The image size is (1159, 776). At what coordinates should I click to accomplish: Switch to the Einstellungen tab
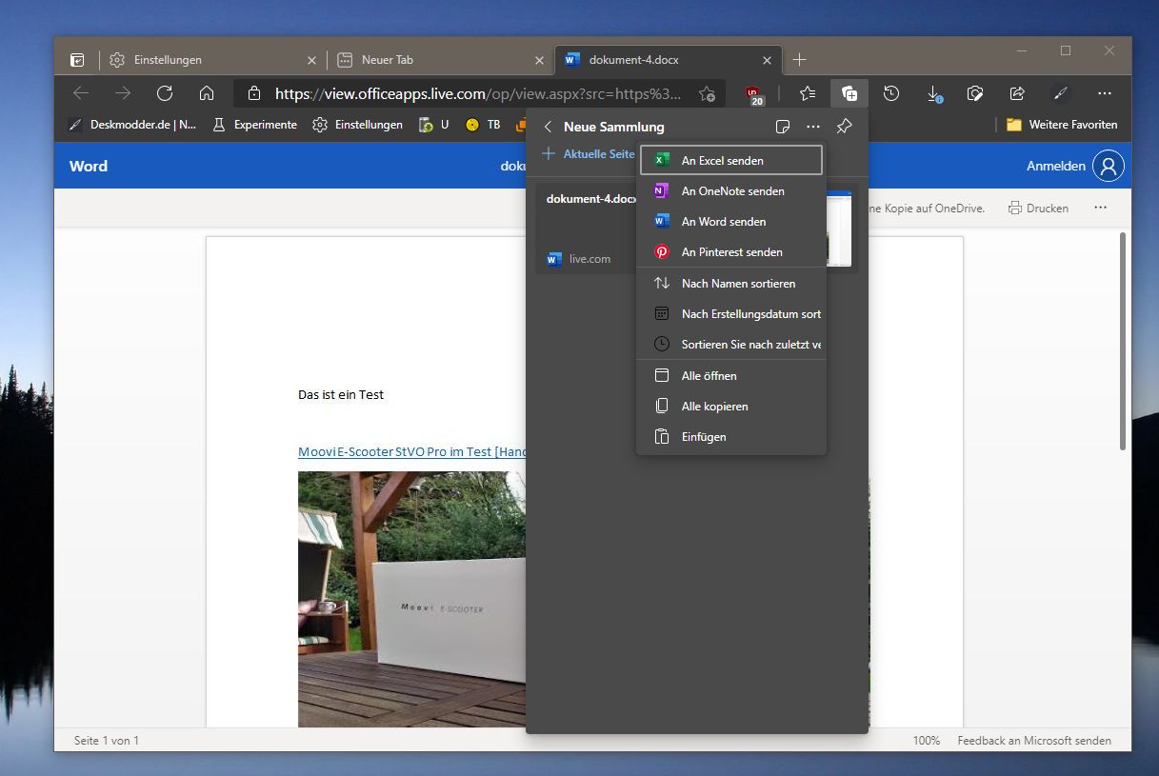pyautogui.click(x=212, y=60)
